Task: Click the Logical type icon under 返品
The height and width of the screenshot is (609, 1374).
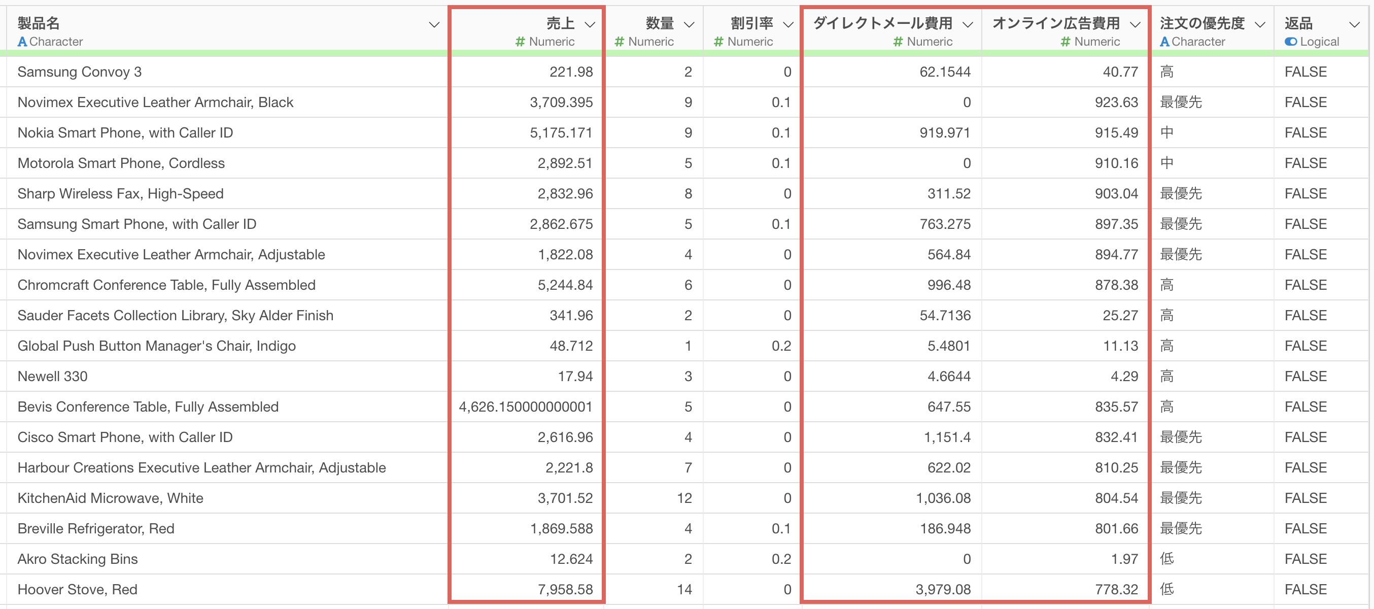Action: pyautogui.click(x=1290, y=42)
